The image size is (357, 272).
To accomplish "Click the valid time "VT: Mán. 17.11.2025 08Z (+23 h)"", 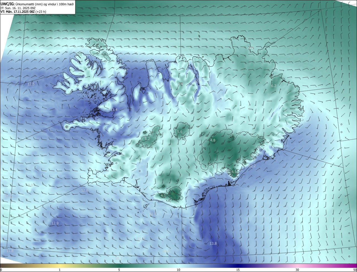I will coord(23,12).
